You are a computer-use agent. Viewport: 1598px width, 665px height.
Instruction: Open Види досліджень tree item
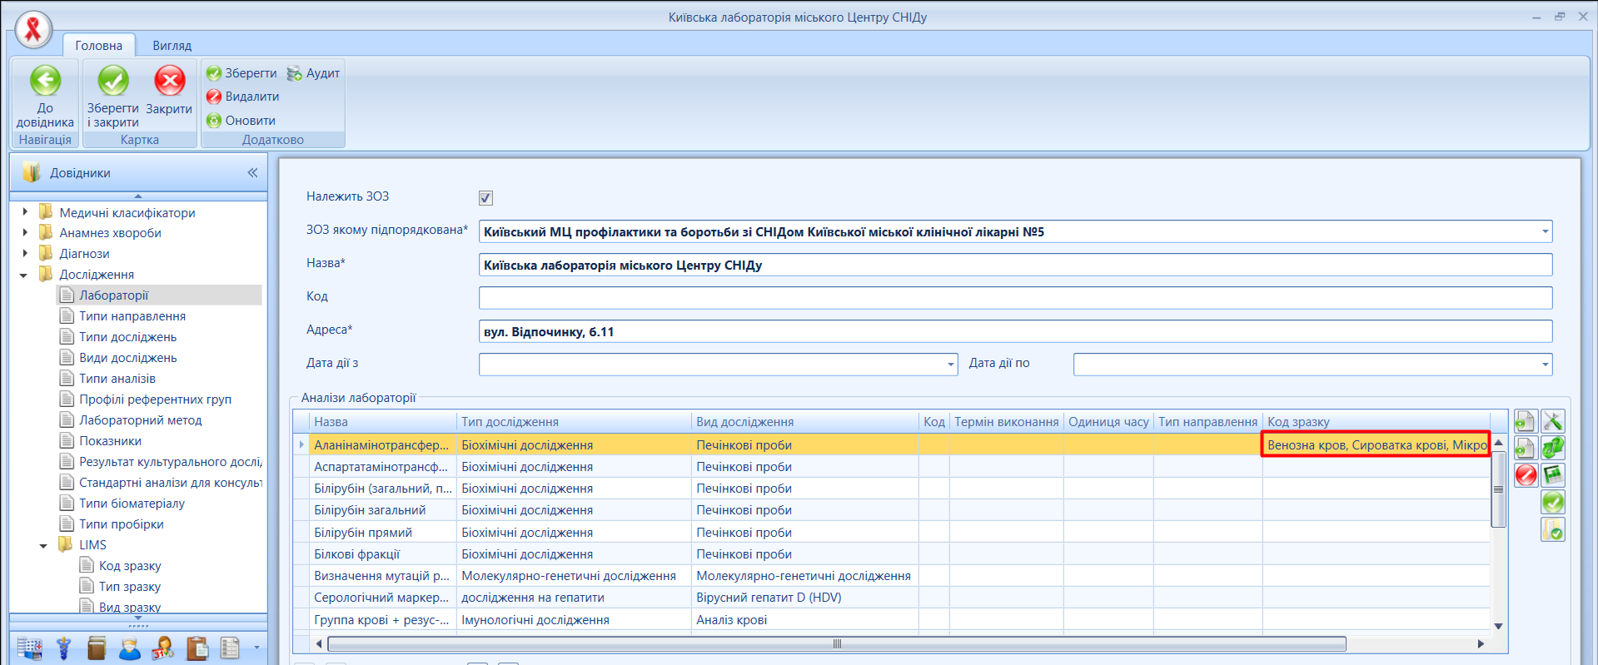[127, 358]
